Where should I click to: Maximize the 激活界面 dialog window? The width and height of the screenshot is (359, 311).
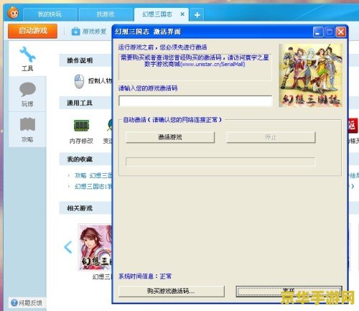click(x=330, y=32)
